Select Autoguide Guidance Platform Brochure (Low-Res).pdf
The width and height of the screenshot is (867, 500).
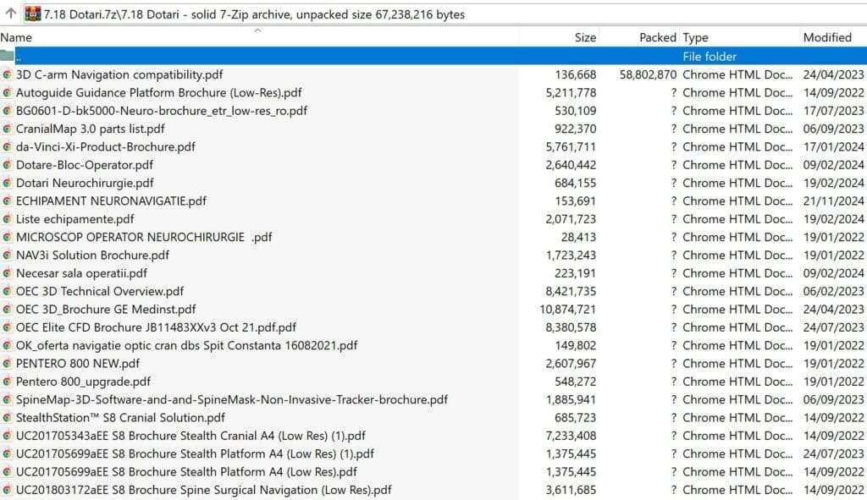click(x=158, y=92)
